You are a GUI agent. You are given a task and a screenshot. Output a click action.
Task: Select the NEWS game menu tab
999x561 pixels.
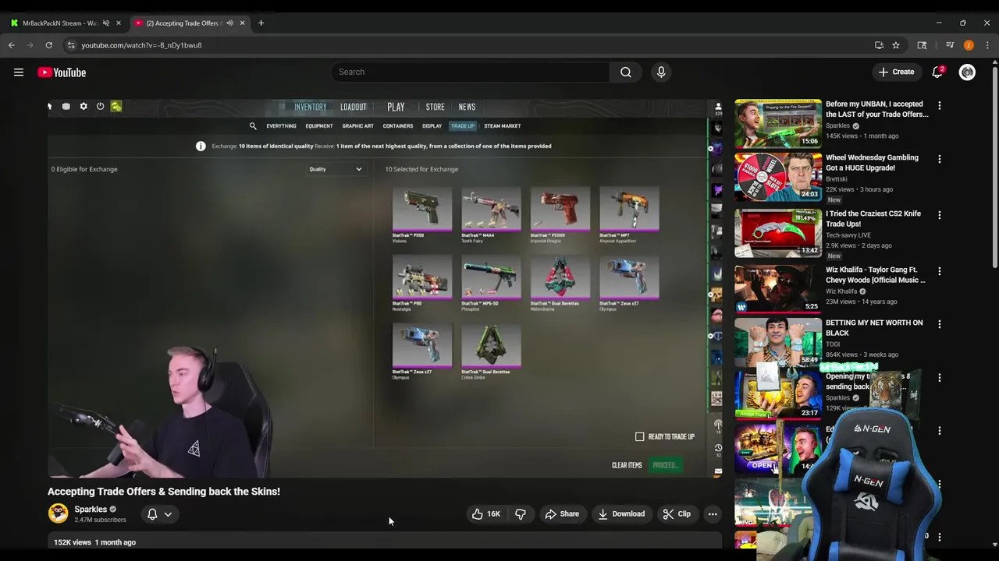467,107
